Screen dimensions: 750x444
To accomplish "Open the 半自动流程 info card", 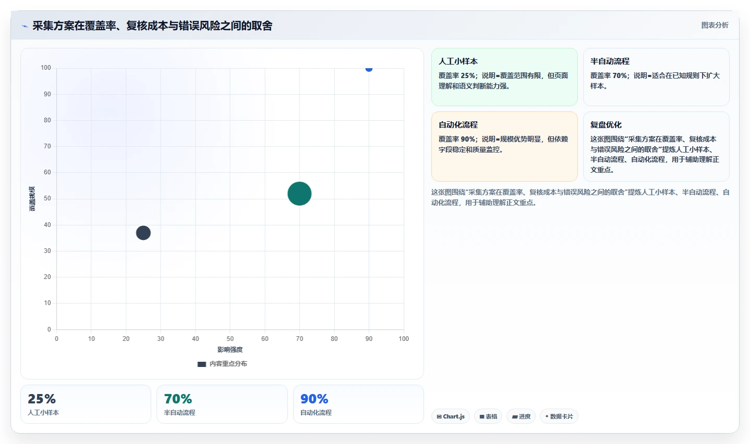I will [656, 77].
